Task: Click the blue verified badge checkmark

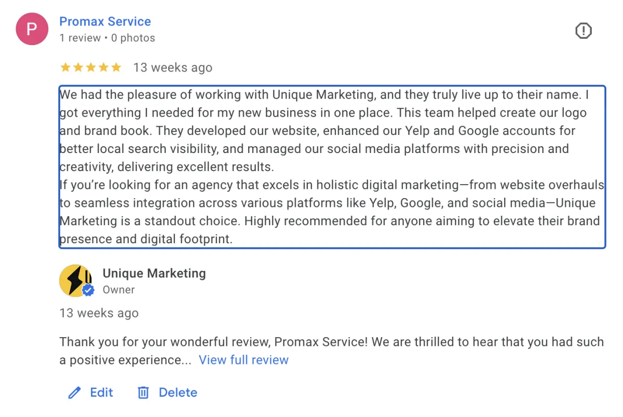Action: point(88,291)
